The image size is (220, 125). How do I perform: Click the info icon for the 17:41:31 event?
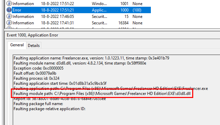(x=9, y=23)
